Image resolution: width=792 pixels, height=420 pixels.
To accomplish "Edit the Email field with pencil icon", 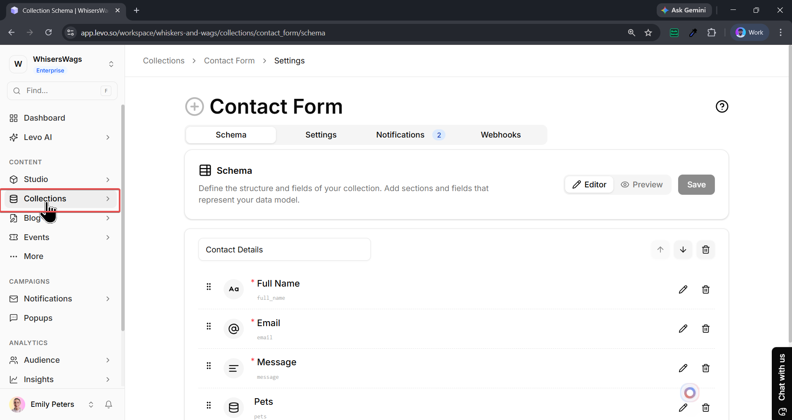I will pyautogui.click(x=683, y=329).
